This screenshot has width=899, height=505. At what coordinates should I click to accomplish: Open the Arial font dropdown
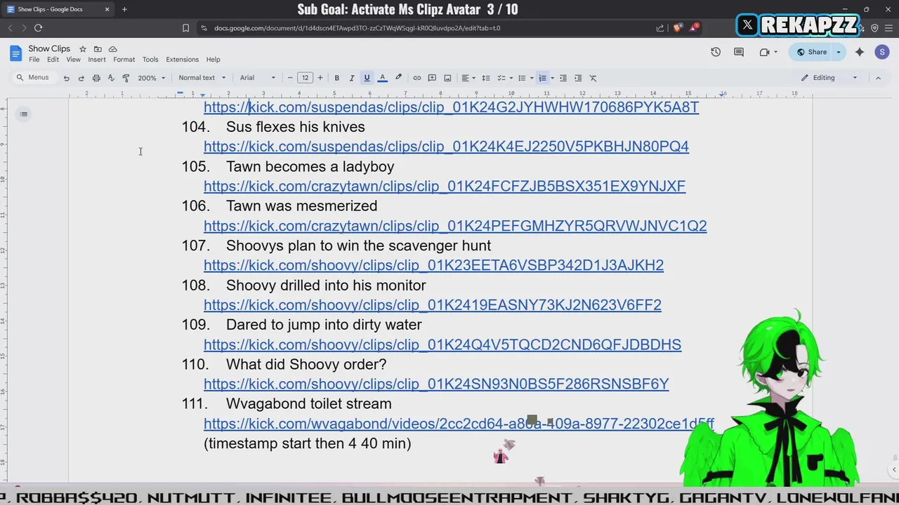pos(258,78)
